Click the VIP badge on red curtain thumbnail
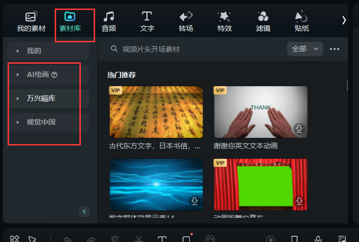This screenshot has width=359, height=242. [220, 163]
